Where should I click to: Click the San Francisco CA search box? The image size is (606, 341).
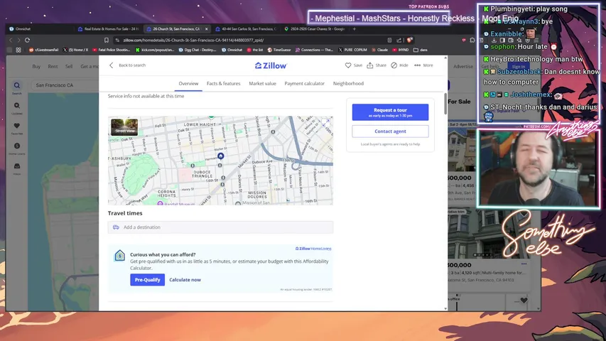point(65,85)
